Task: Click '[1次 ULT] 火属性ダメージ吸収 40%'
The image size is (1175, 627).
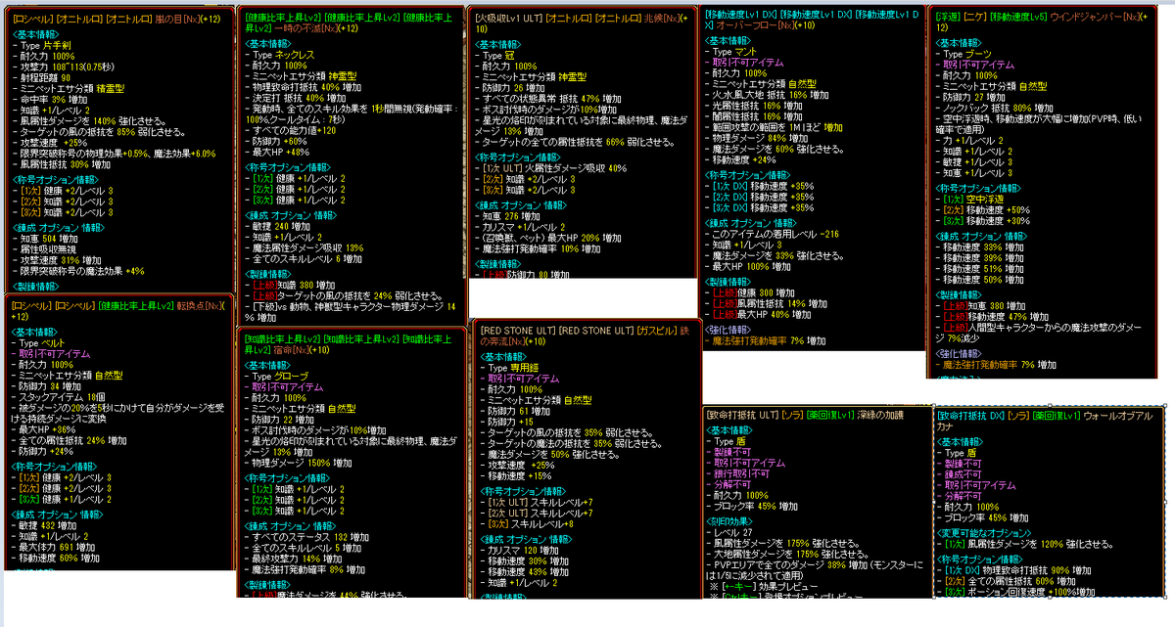Action: pyautogui.click(x=557, y=168)
